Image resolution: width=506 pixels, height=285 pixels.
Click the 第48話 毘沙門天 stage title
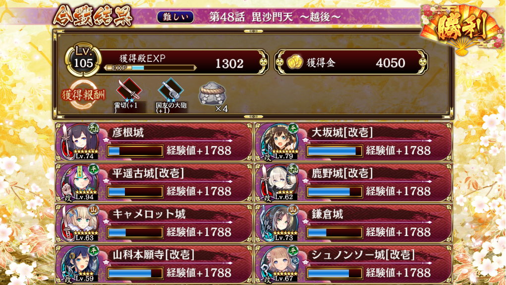(275, 17)
